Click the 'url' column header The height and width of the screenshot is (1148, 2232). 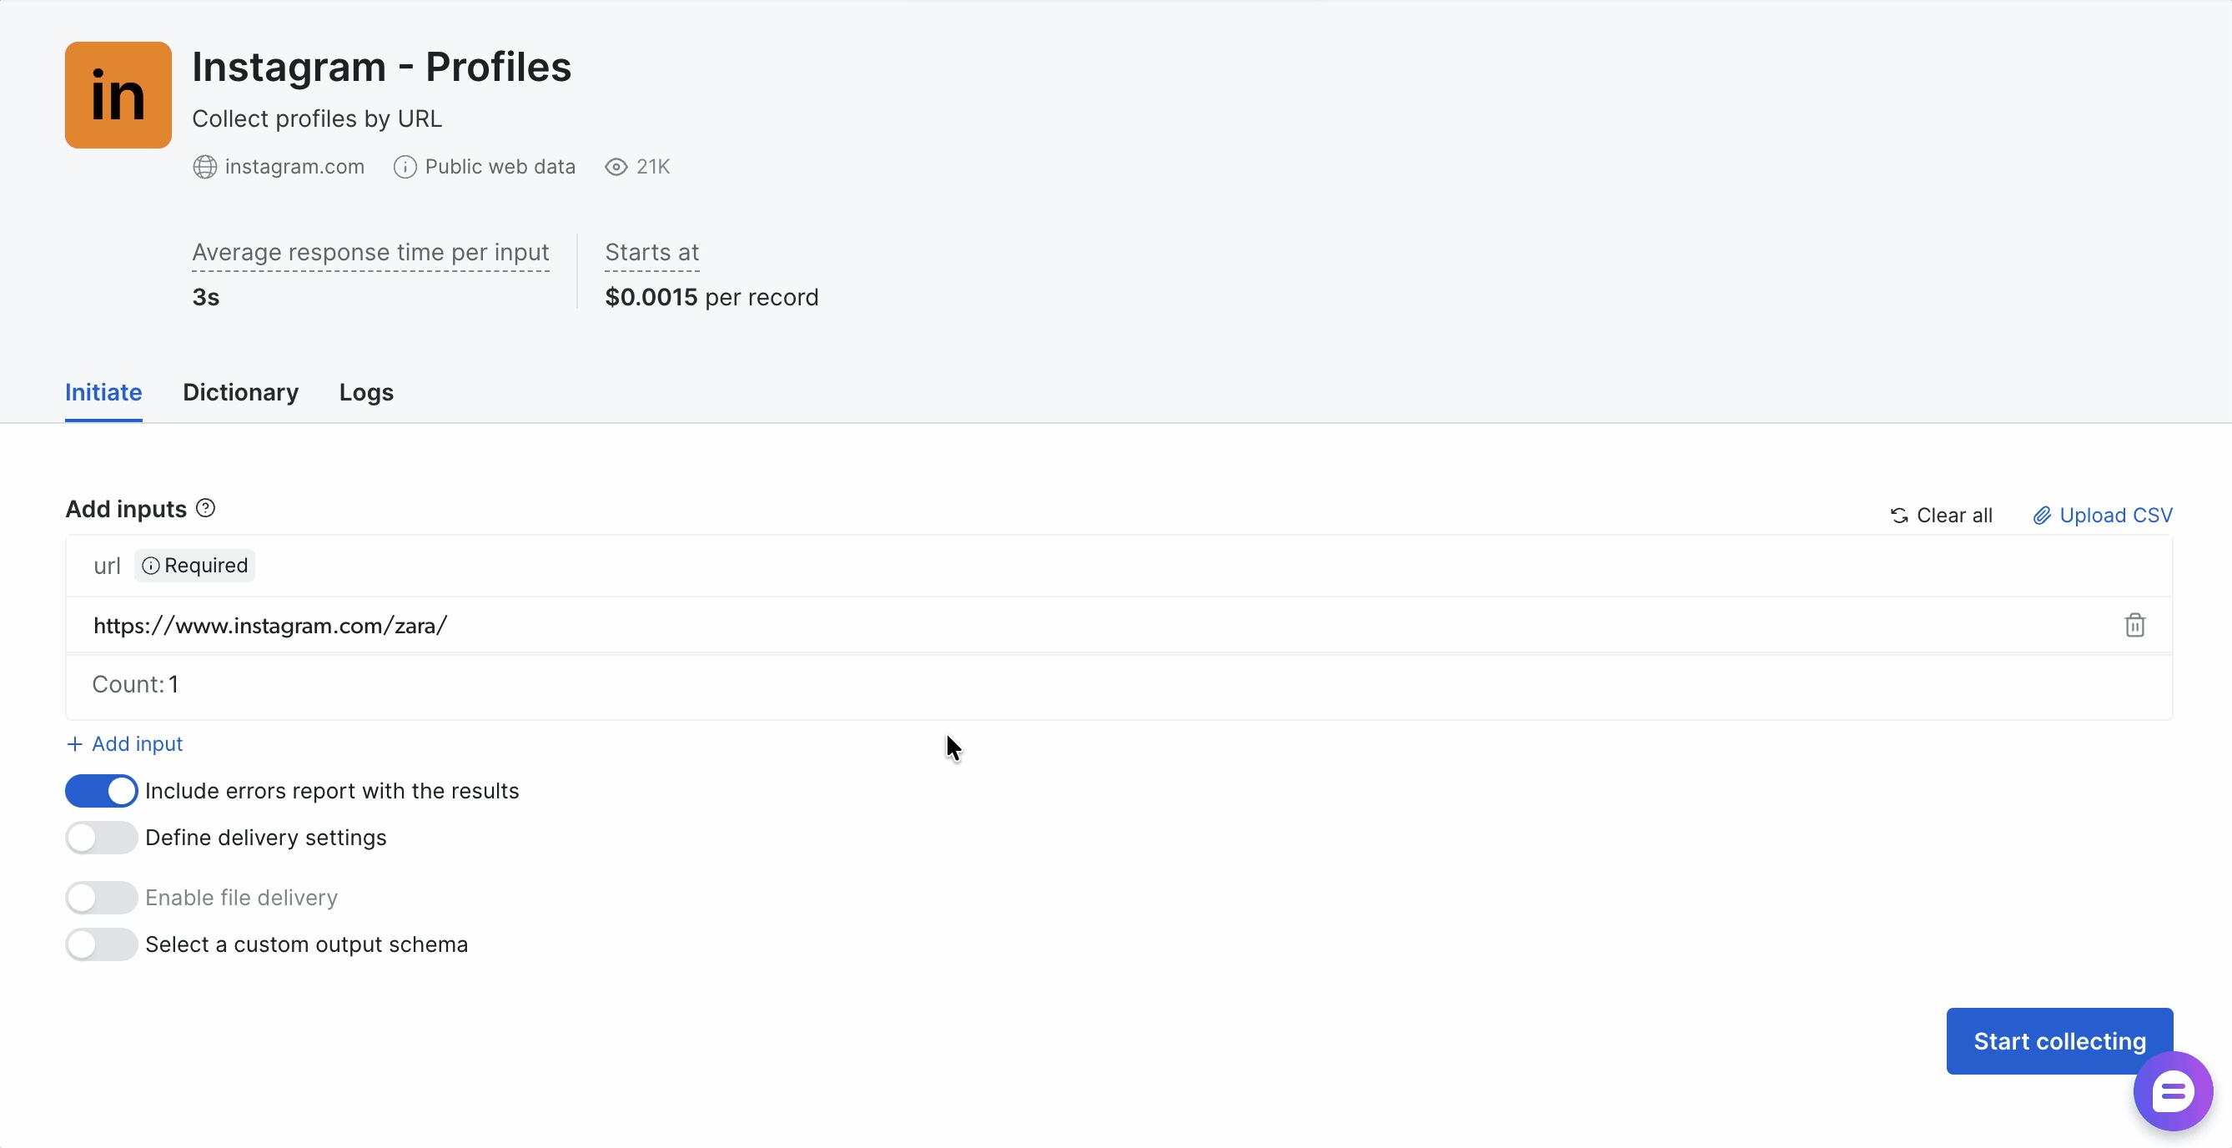click(x=107, y=566)
